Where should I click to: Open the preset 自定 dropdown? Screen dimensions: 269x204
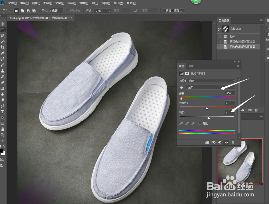(x=211, y=81)
